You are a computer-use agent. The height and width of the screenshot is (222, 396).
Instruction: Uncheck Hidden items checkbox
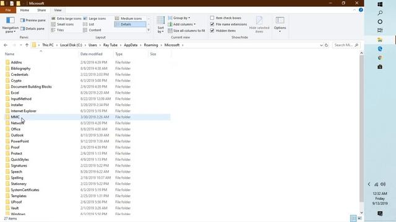pos(212,31)
